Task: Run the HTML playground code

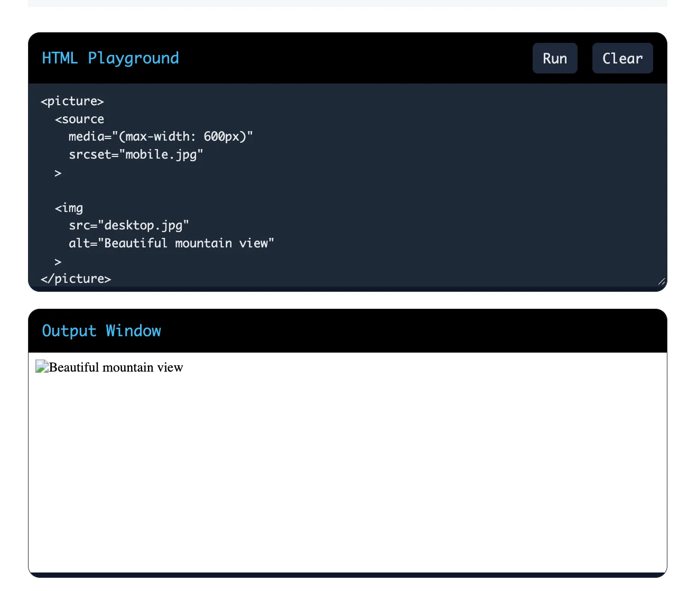Action: (x=555, y=58)
